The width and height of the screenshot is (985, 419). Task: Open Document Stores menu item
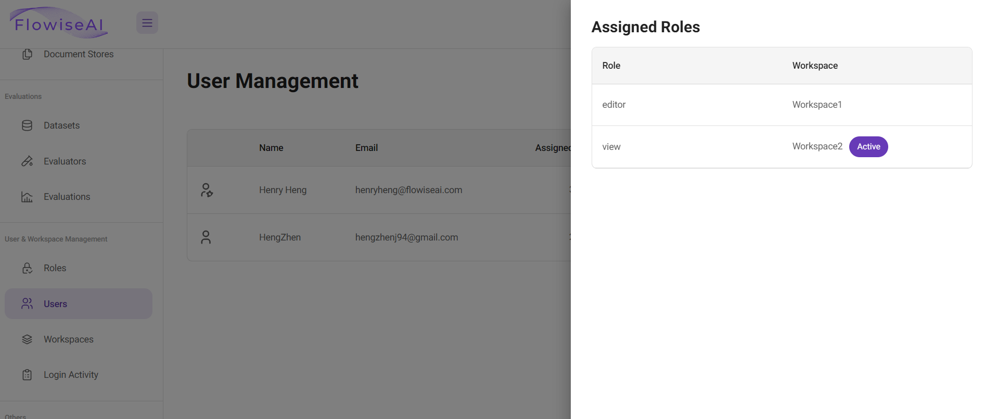click(79, 54)
